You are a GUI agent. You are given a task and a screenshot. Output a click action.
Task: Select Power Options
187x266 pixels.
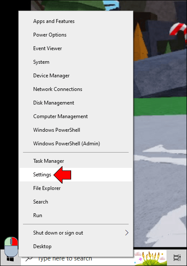76,35
